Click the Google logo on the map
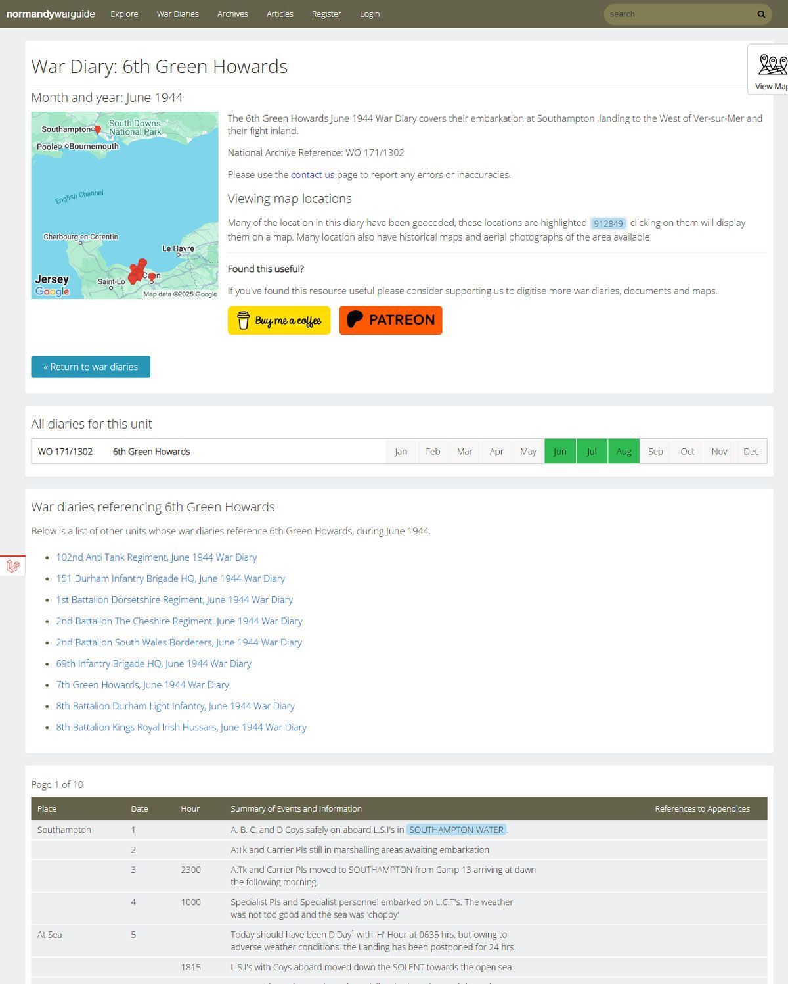788x984 pixels. tap(50, 291)
